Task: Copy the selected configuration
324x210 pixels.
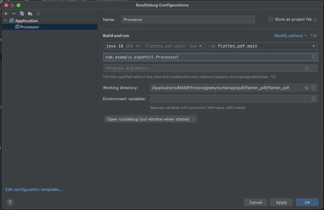Action: click(x=22, y=14)
